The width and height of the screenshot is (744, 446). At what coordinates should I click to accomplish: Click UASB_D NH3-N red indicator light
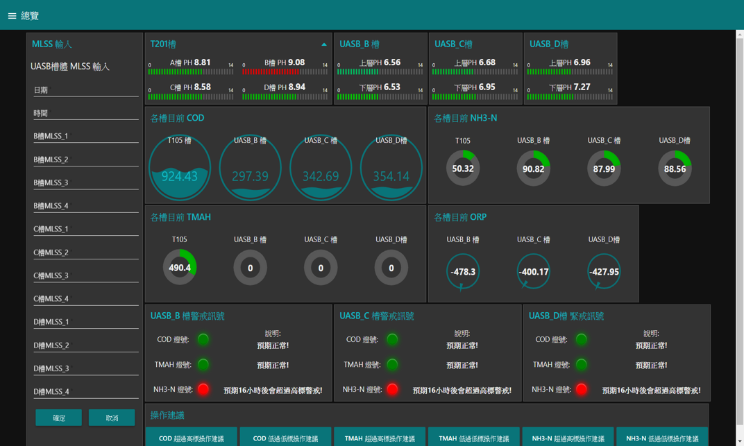point(582,390)
